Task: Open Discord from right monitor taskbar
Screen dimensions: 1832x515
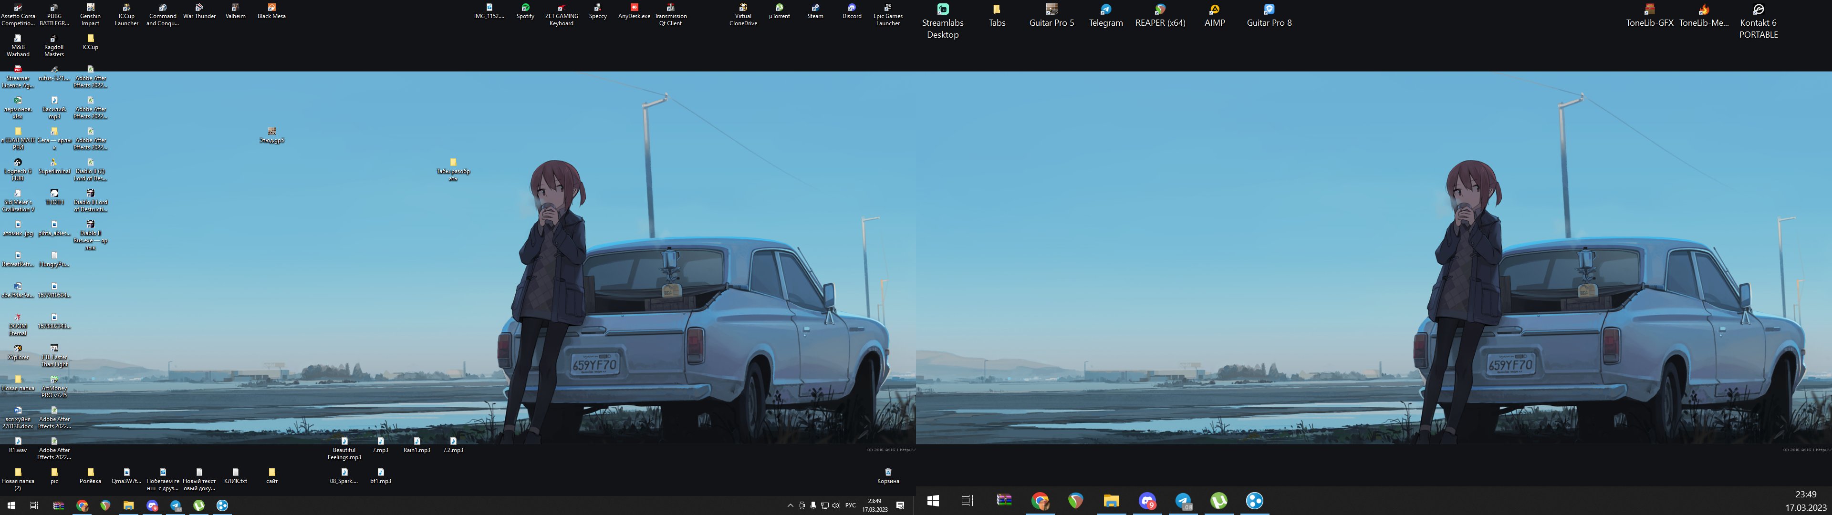Action: click(1147, 501)
